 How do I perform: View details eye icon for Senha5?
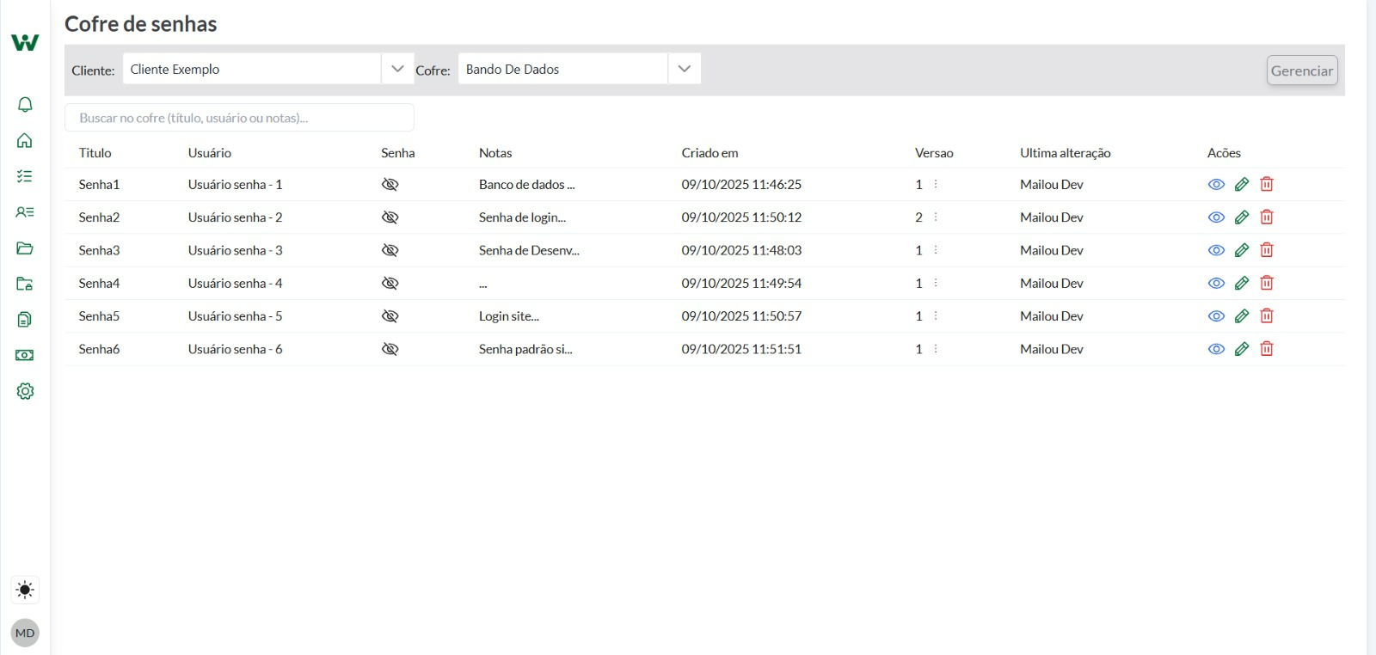point(1216,316)
